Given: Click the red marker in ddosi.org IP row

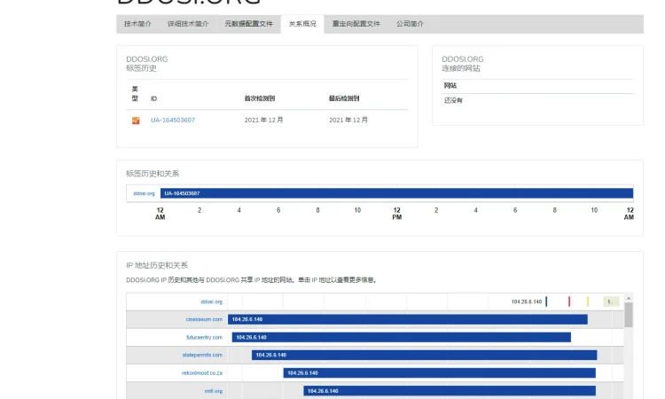Looking at the screenshot, I should pos(569,301).
